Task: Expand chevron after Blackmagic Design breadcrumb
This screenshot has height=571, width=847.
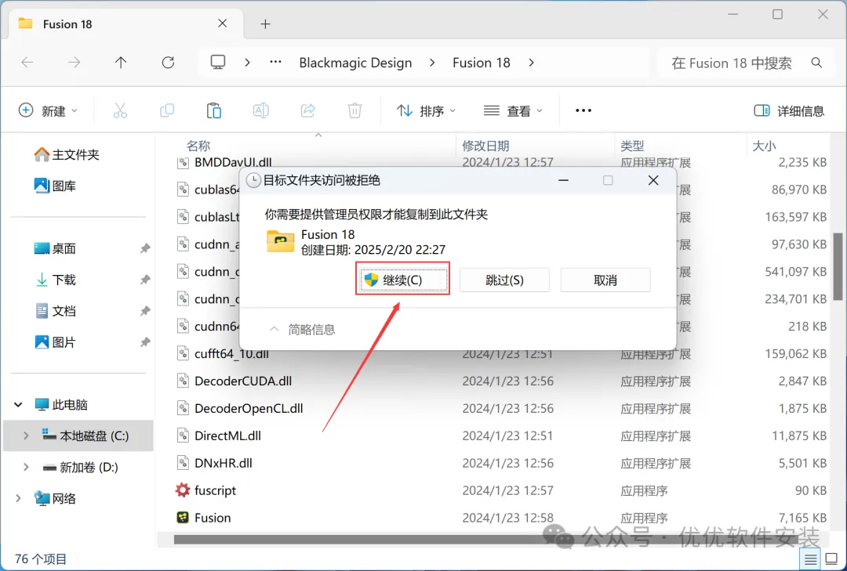Action: (432, 63)
